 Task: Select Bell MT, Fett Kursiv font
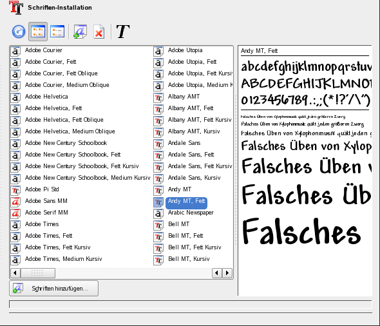click(x=195, y=247)
